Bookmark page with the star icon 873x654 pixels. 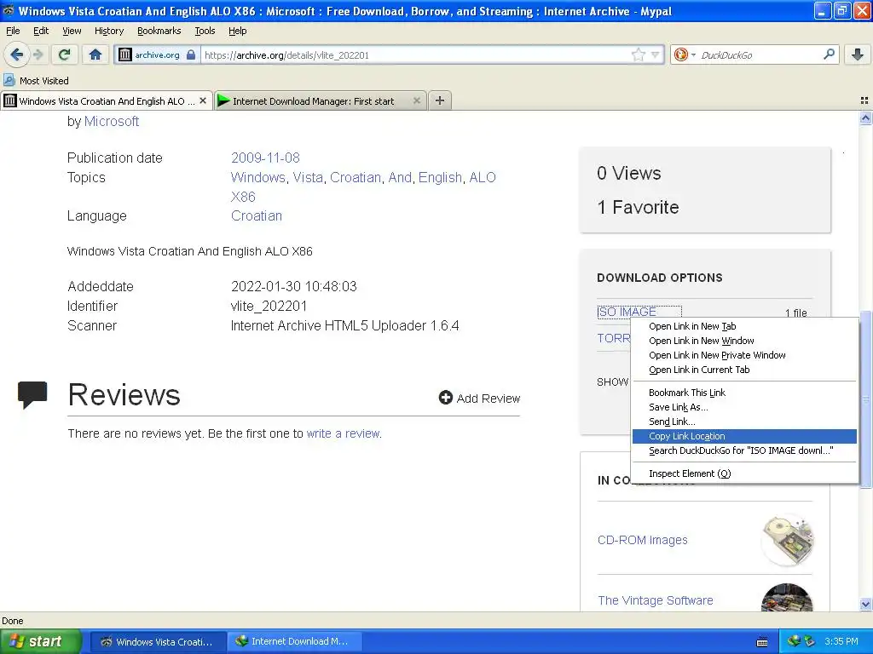point(638,54)
